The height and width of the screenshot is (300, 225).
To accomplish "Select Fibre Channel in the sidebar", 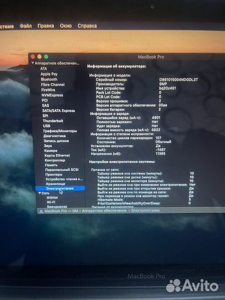I will (x=53, y=84).
